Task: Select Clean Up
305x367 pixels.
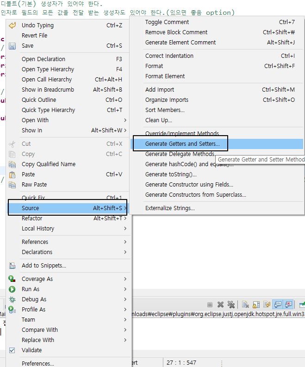Action: point(217,120)
